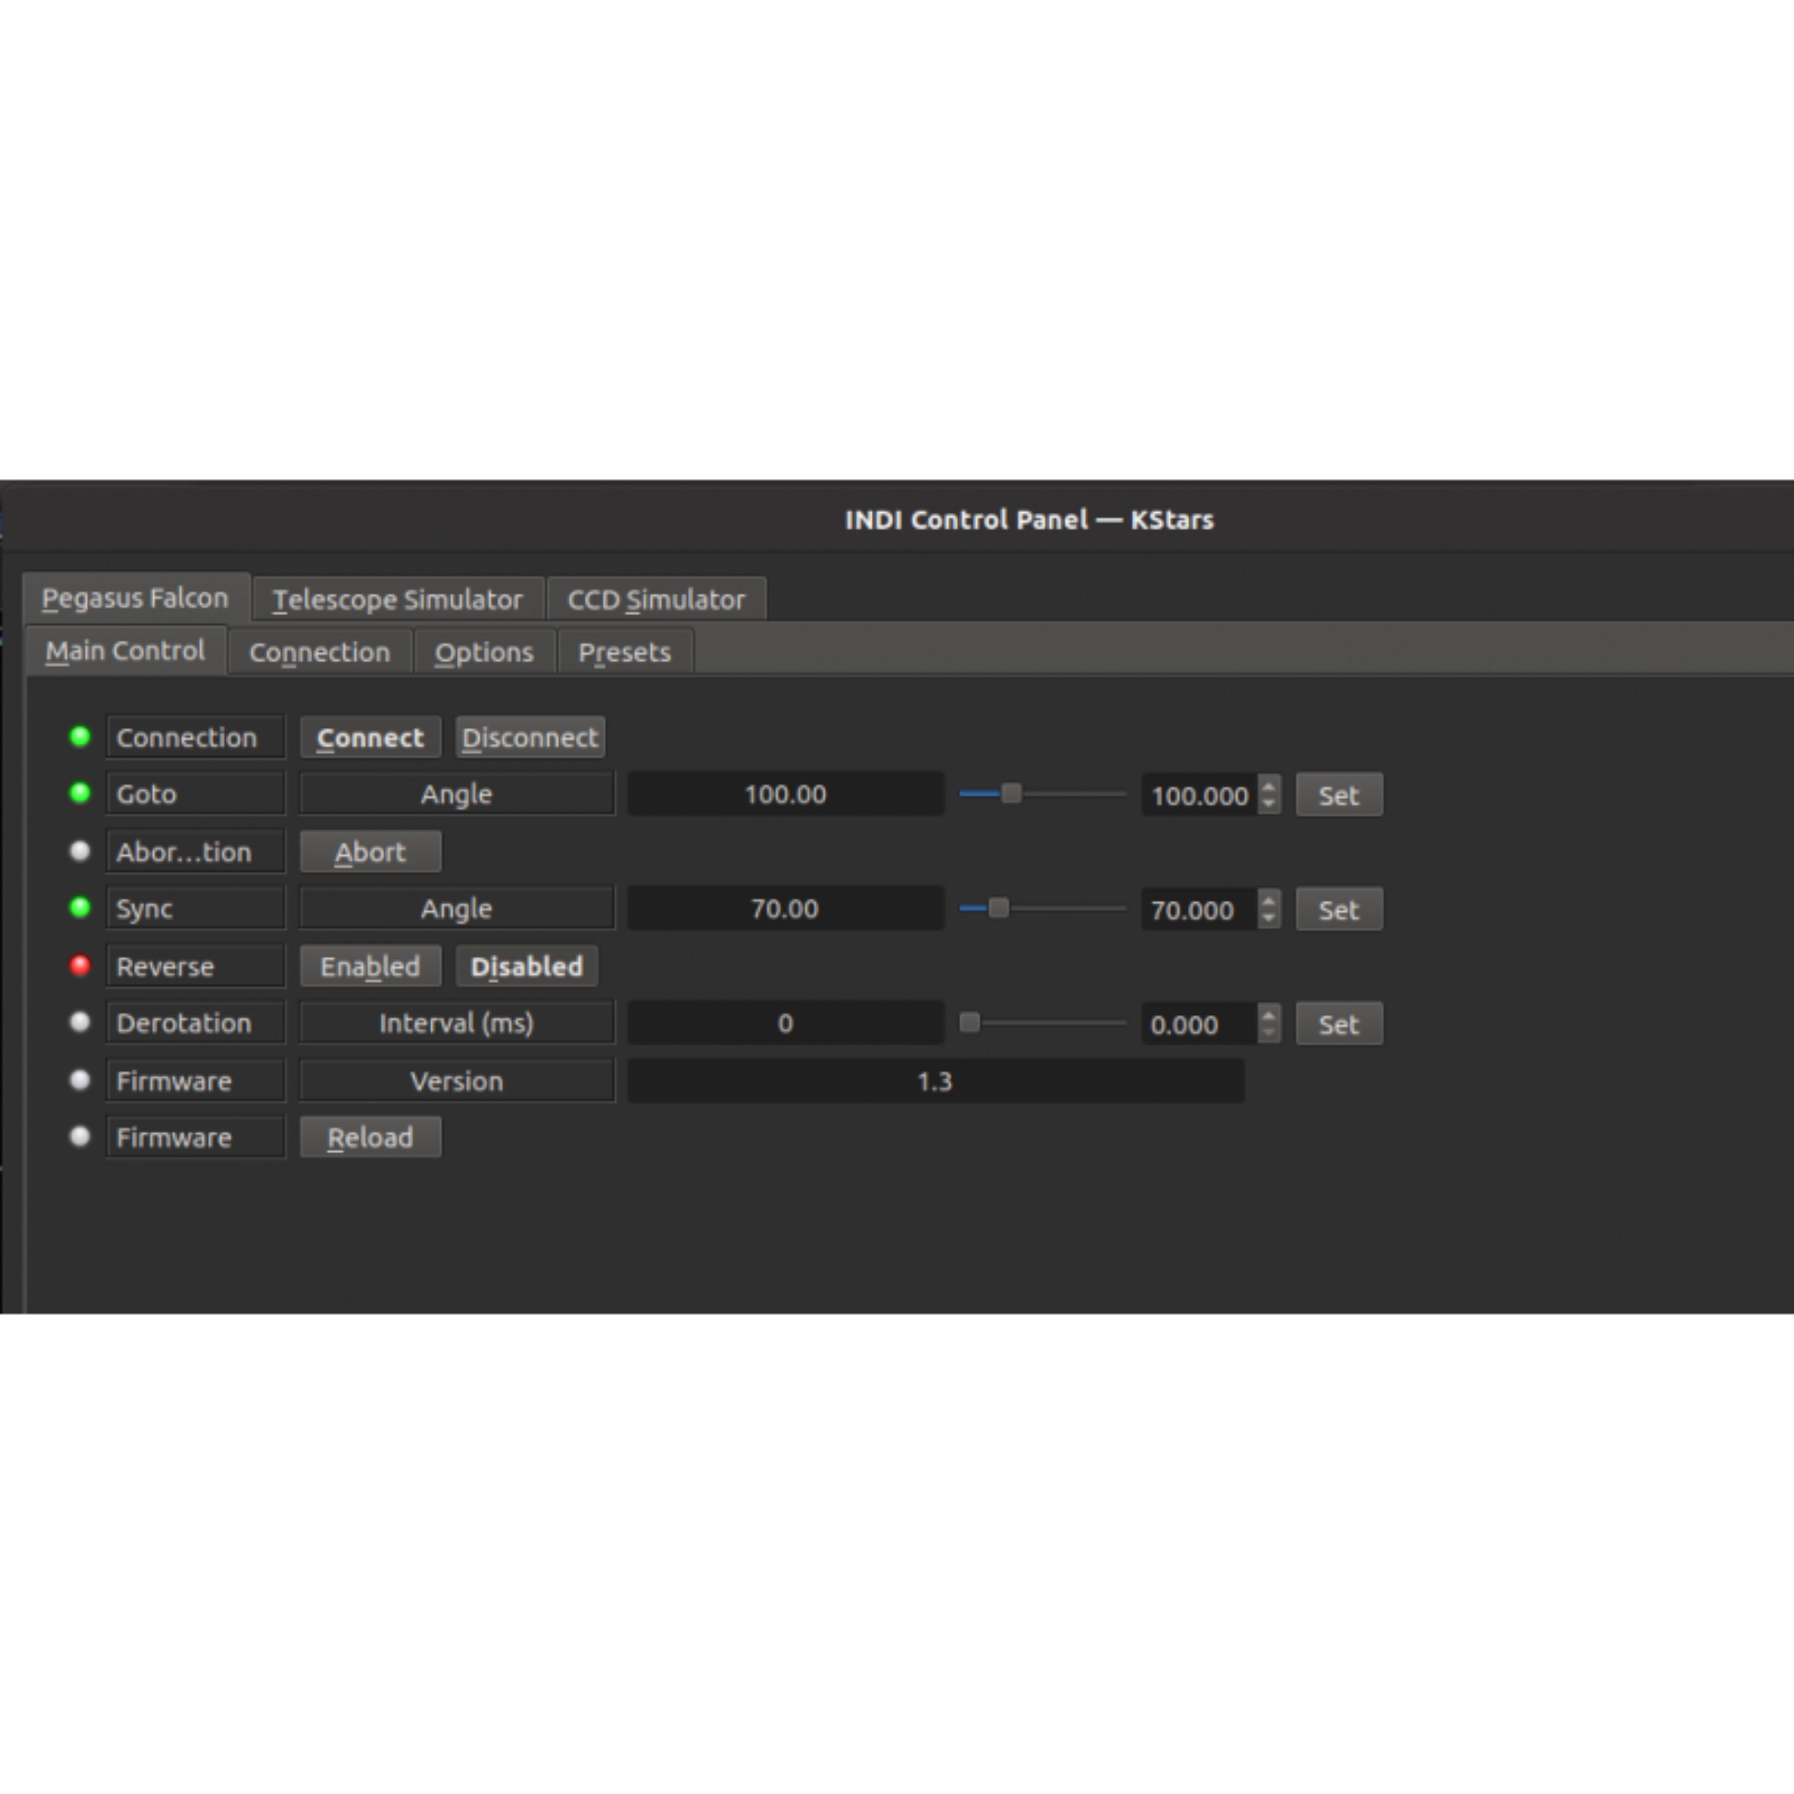
Task: Switch to the Connection sub-tab
Action: tap(320, 653)
